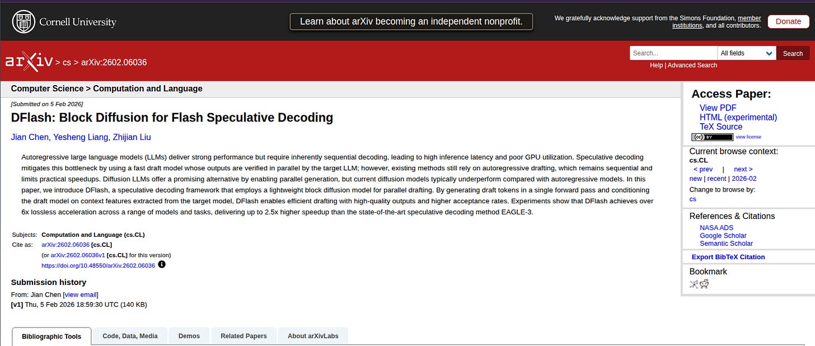The height and width of the screenshot is (346, 815).
Task: Open the About arXivLabs tab
Action: point(313,336)
